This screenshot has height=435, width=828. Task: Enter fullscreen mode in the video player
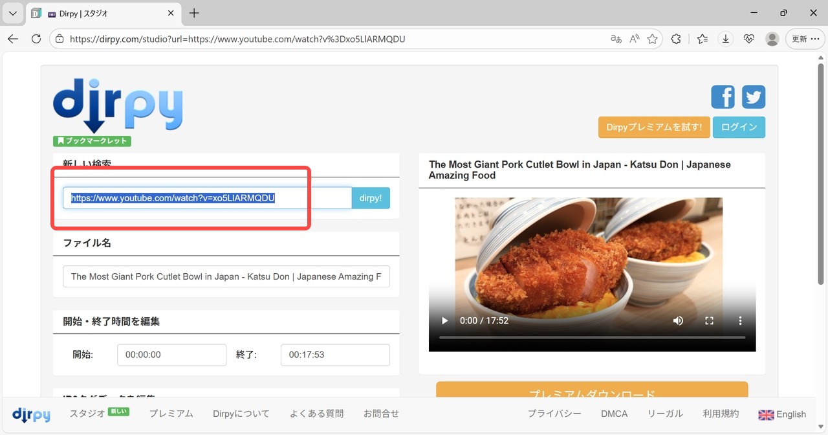tap(709, 320)
